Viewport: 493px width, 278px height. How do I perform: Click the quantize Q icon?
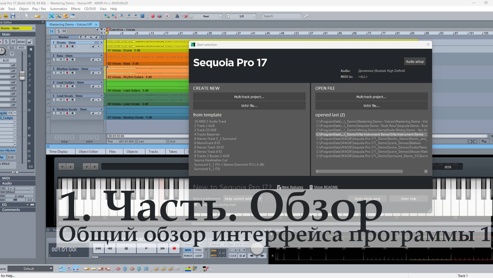tap(228, 16)
